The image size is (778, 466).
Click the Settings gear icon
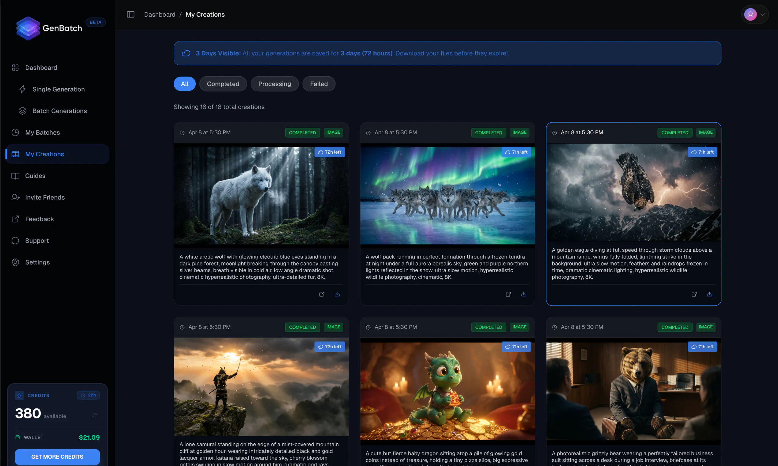15,262
